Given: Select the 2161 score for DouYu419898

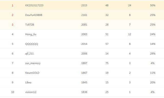Looking at the screenshot, I should (84, 15).
